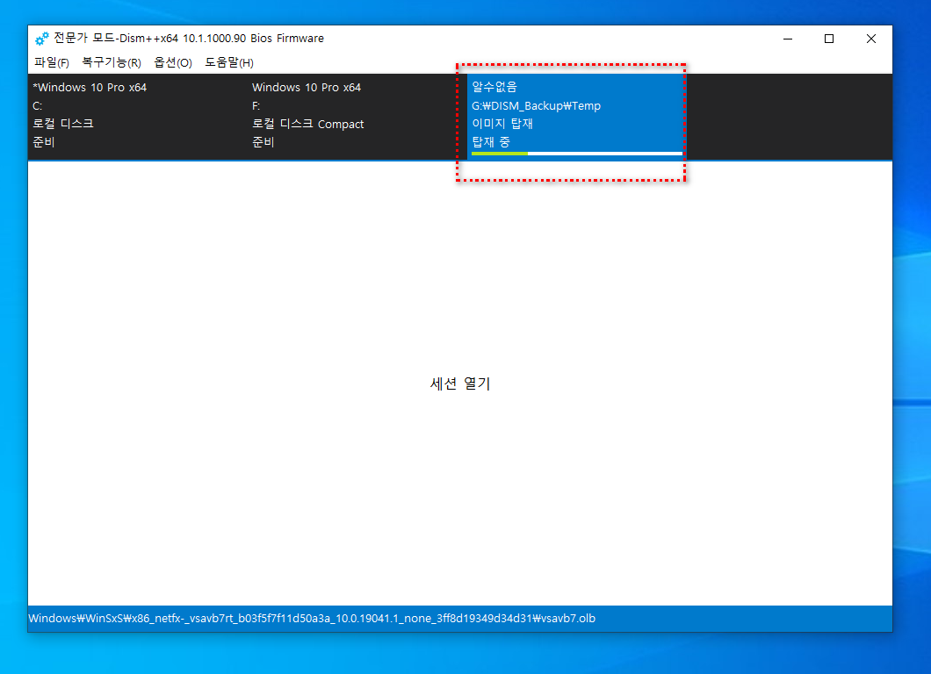Open the 파일(F) menu
The height and width of the screenshot is (674, 931).
coord(52,62)
